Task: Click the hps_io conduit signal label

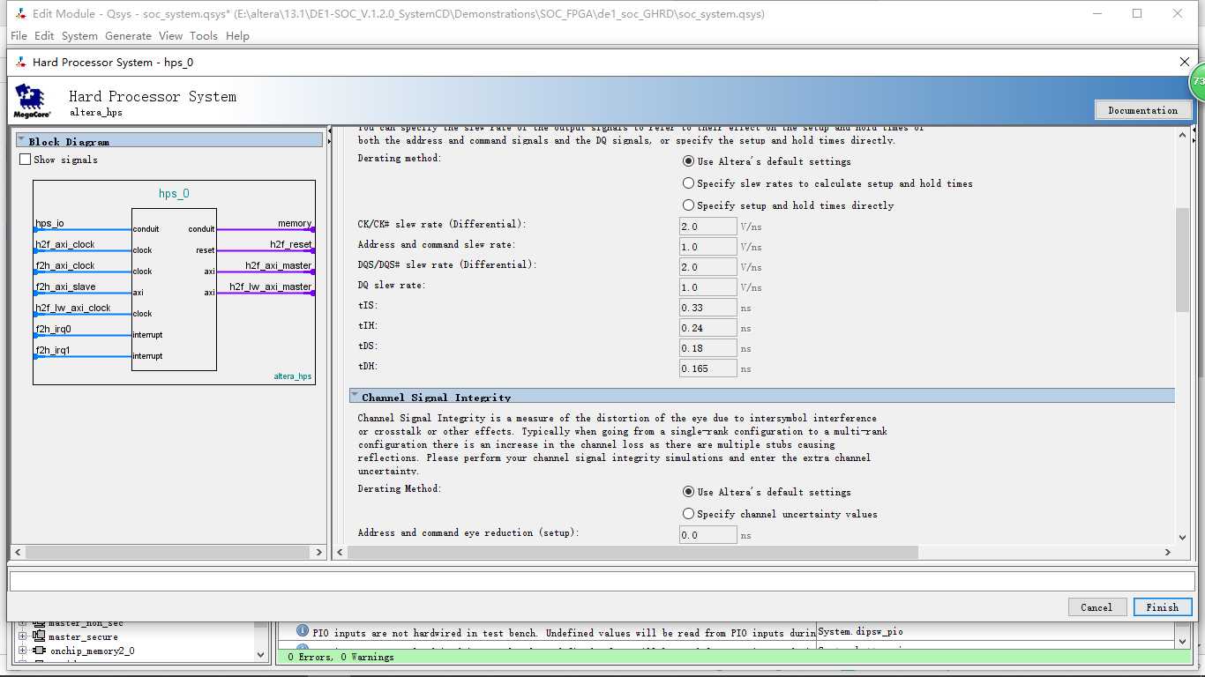Action: click(x=49, y=224)
